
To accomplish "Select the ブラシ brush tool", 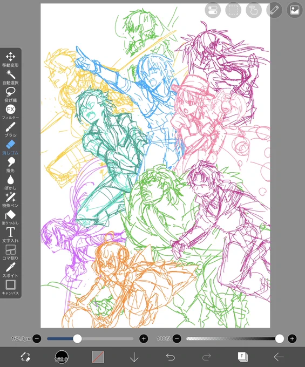I will pos(11,130).
